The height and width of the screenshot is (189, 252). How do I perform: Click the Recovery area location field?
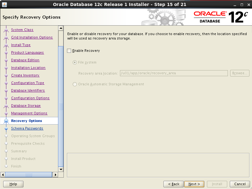tap(174, 73)
